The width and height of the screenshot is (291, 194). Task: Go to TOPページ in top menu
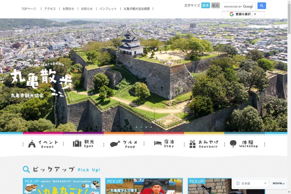pos(29,9)
